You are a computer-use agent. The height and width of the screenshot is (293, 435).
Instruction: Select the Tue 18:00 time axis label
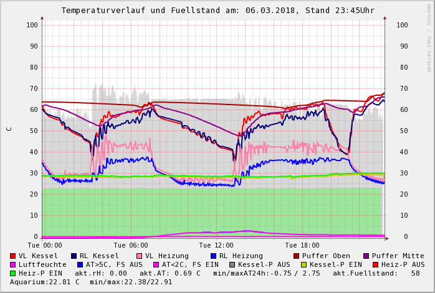[x=302, y=245]
